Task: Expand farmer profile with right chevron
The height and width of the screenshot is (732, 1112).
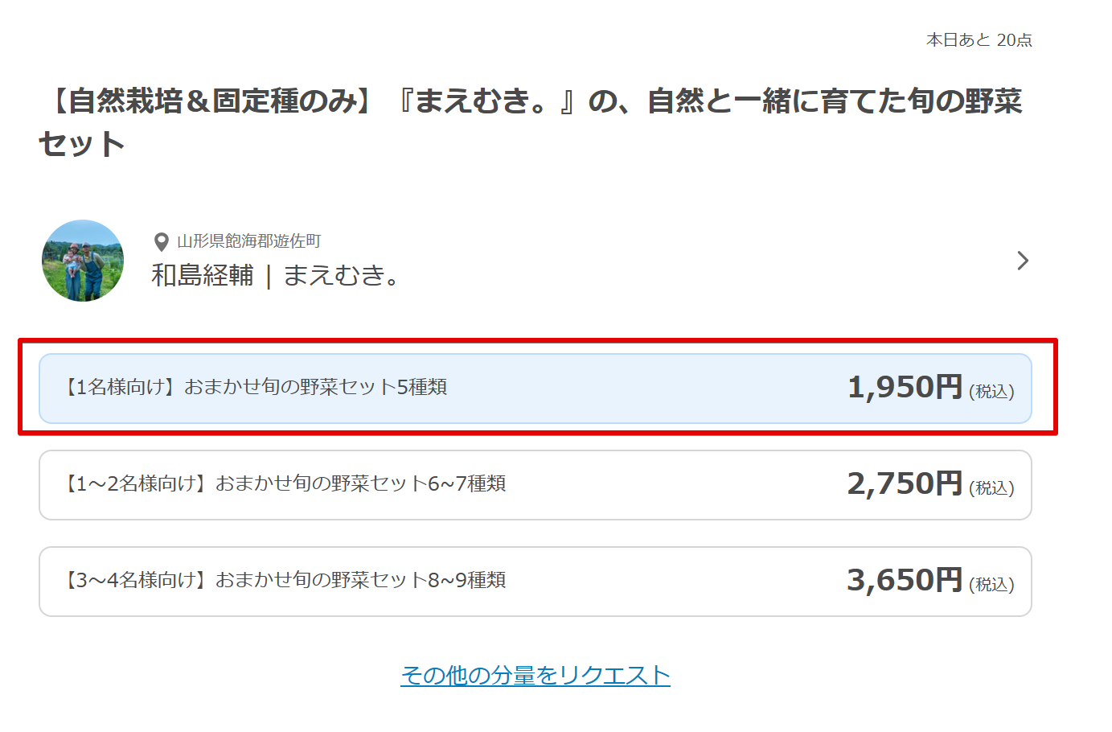Action: (1022, 261)
